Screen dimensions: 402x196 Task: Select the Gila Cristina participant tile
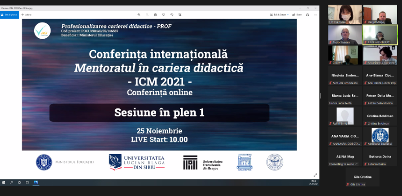tap(363, 177)
